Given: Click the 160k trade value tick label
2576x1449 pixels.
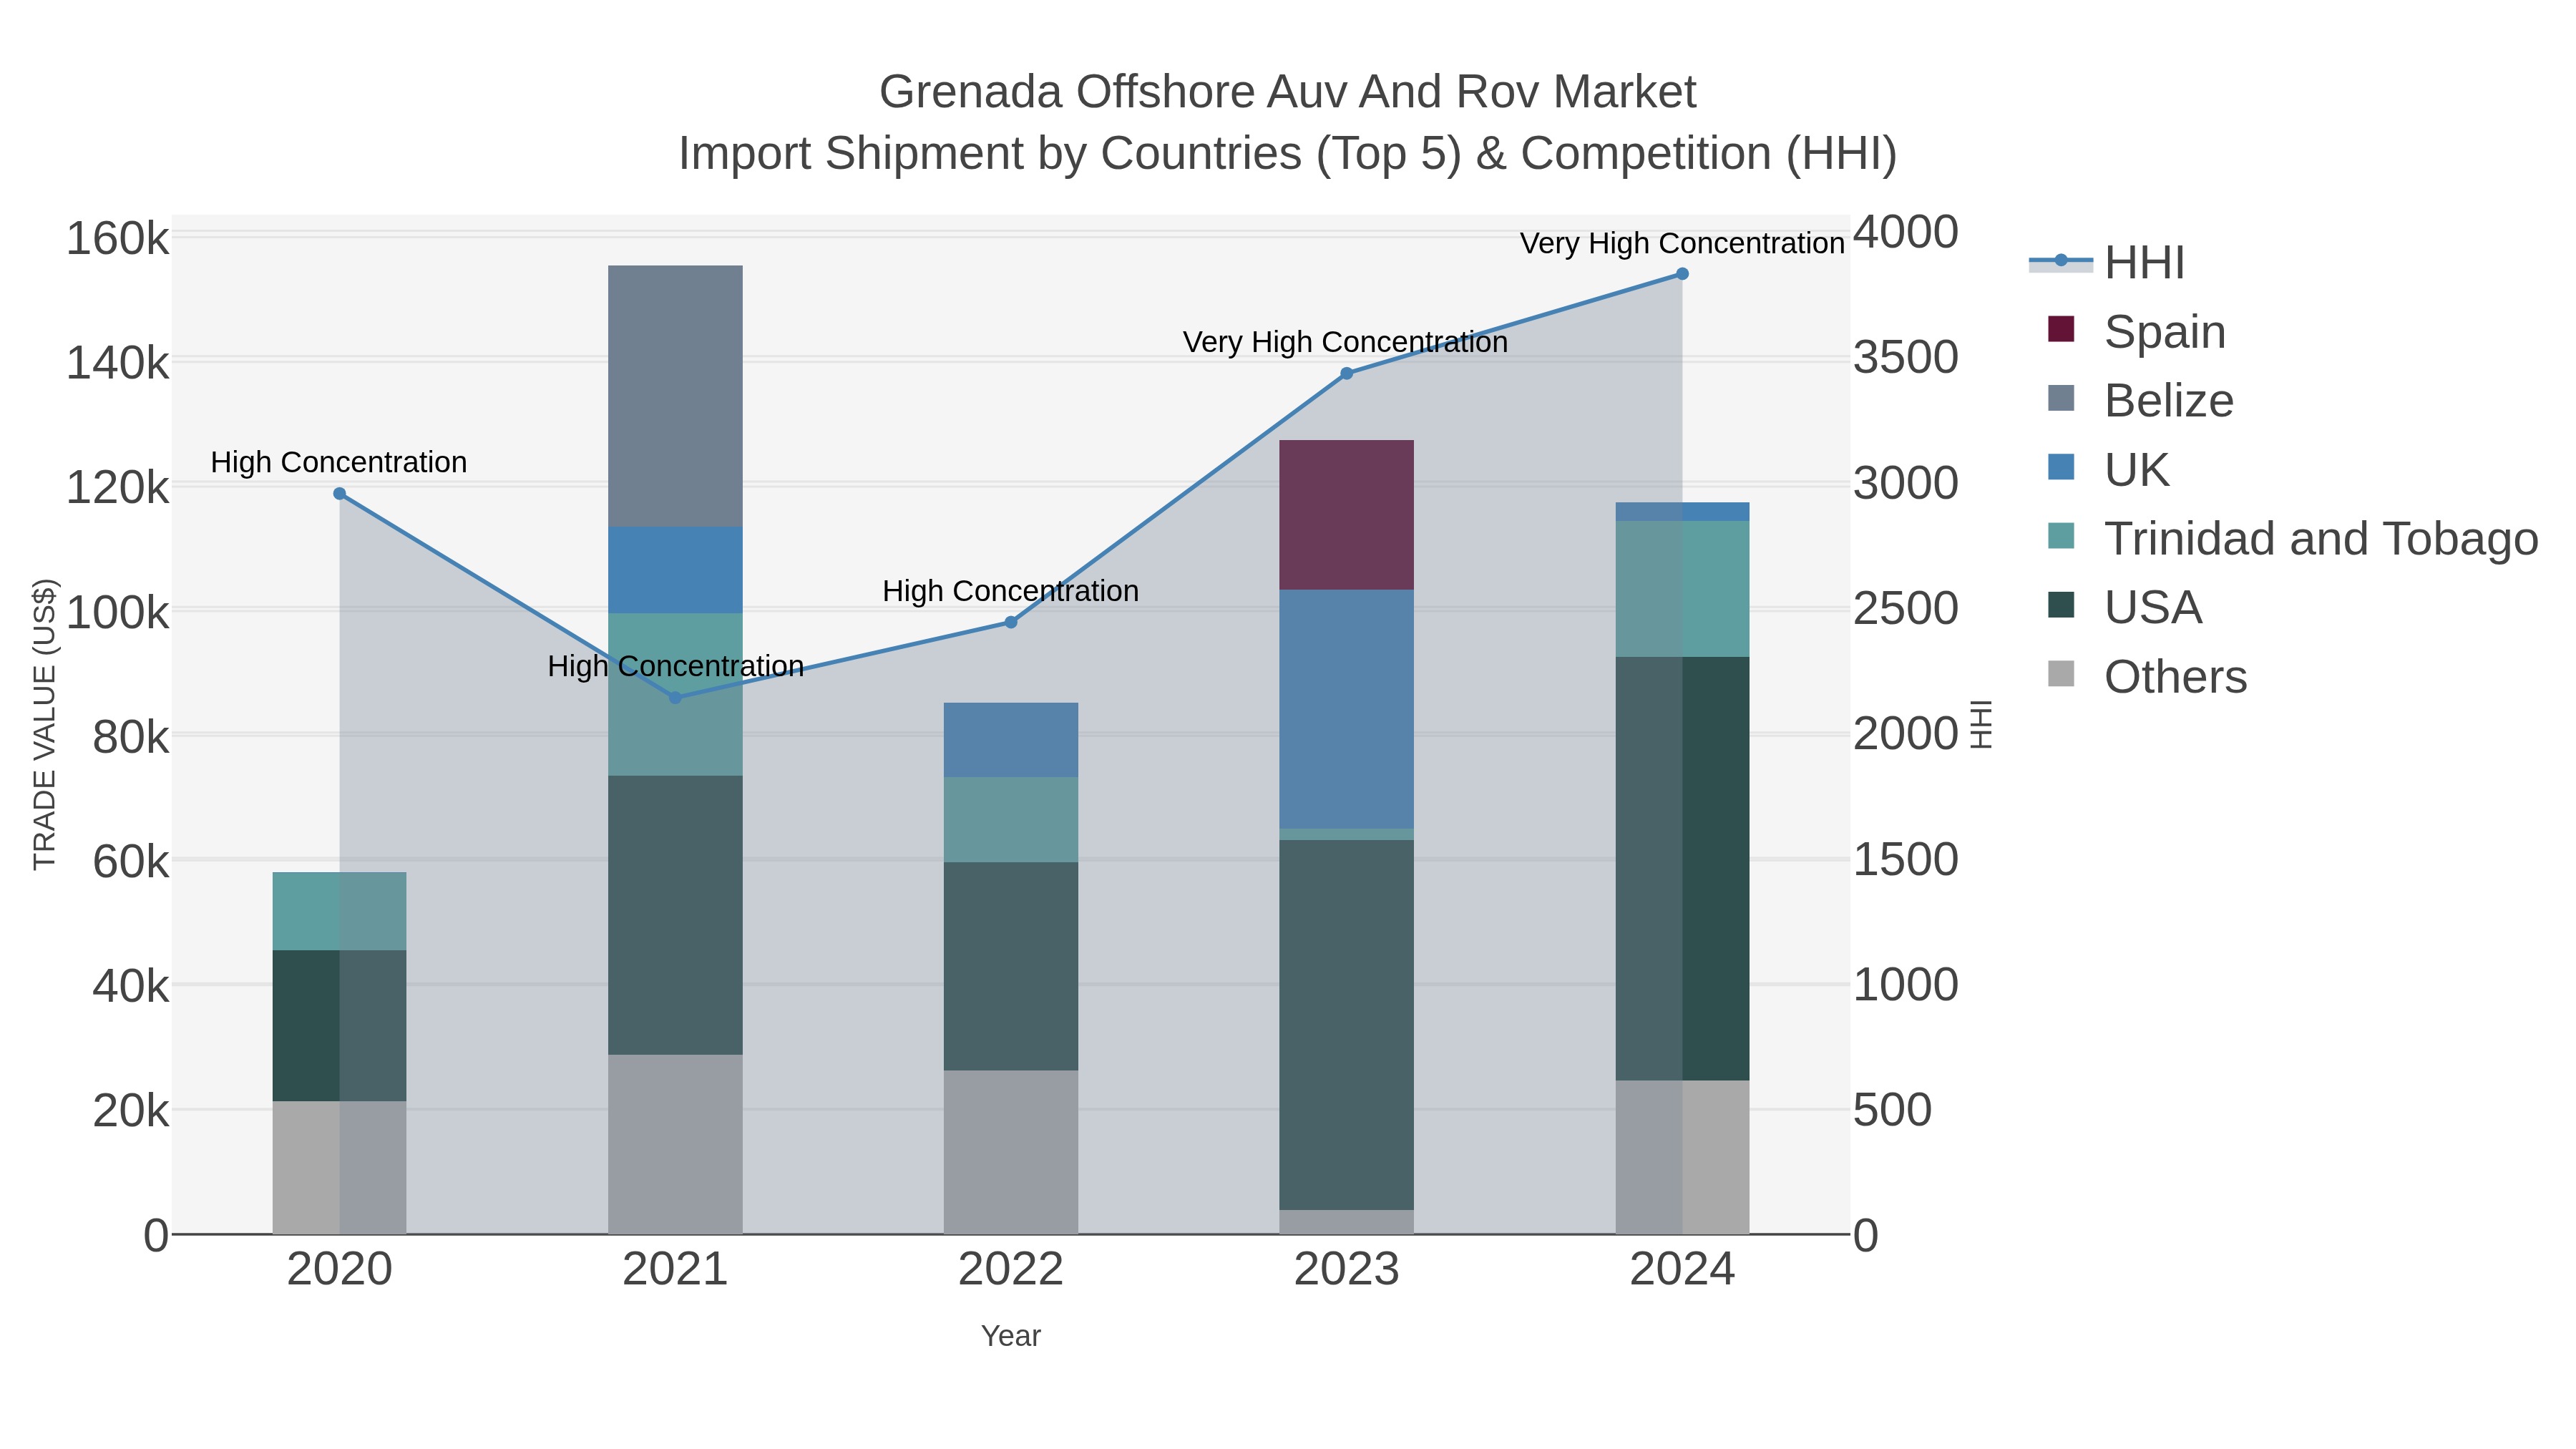Looking at the screenshot, I should point(117,240).
